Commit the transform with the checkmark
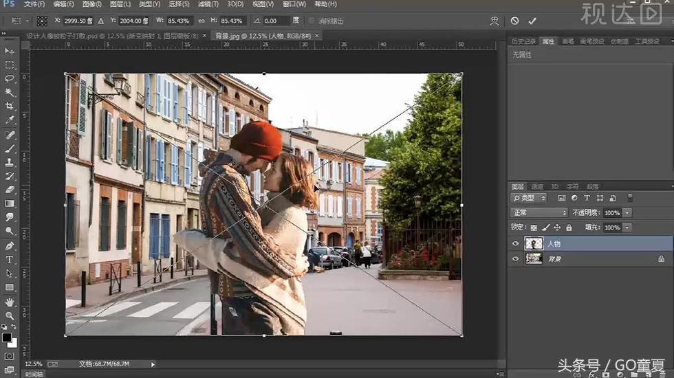 (532, 21)
